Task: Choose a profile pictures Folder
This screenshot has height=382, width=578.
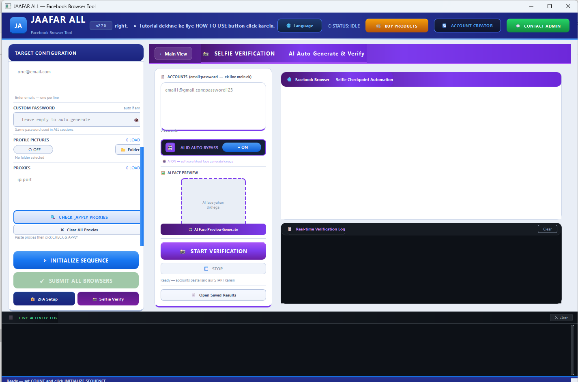Action: coord(128,149)
